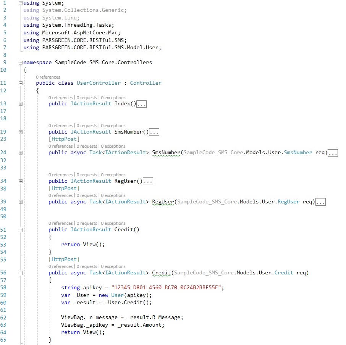Click the Controller base class name
The width and height of the screenshot is (346, 345).
[146, 83]
